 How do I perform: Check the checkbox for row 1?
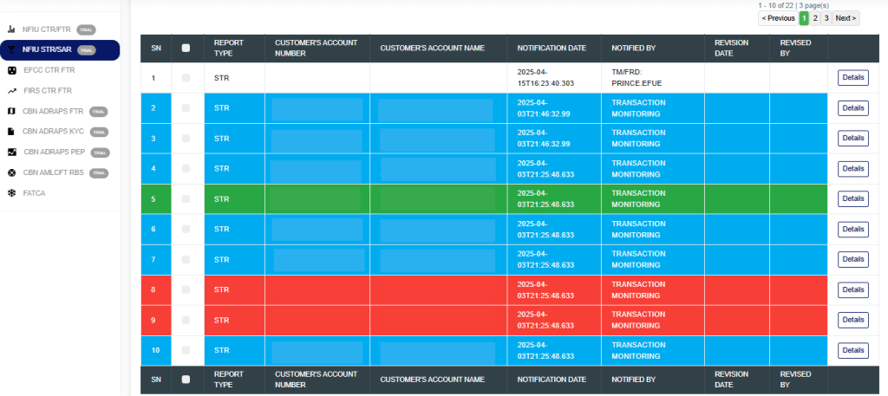[186, 78]
